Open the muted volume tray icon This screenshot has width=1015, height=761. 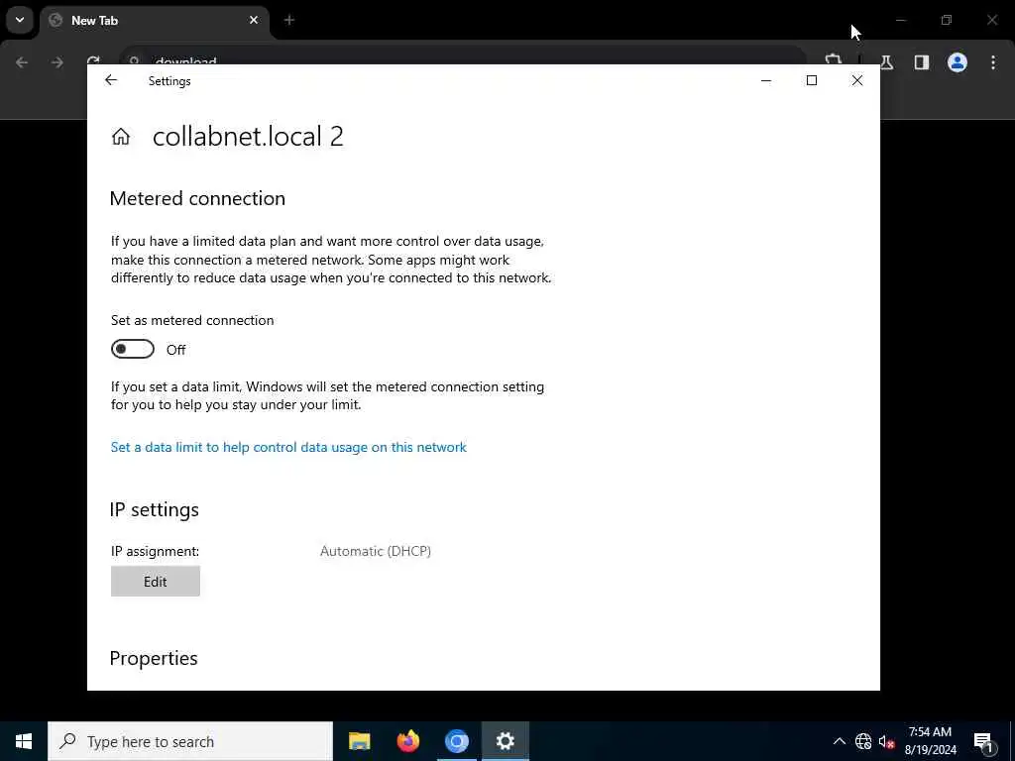click(x=886, y=741)
